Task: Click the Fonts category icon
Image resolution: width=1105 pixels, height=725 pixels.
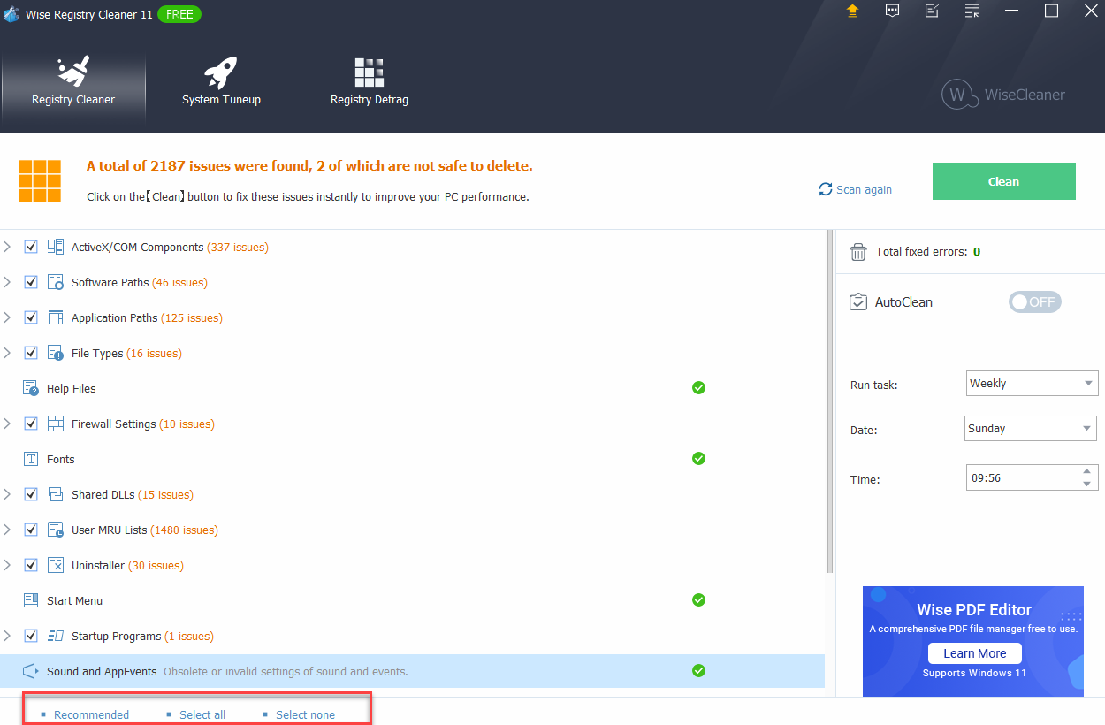Action: [31, 459]
